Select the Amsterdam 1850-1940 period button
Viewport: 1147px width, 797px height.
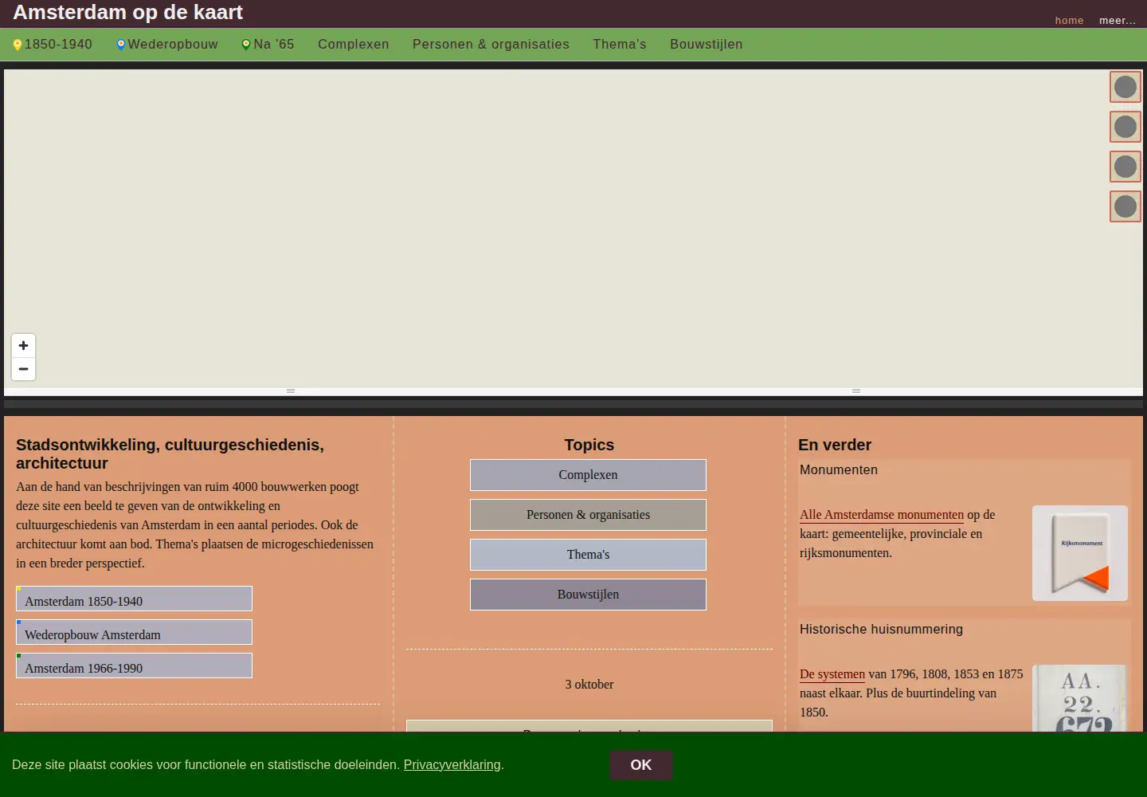tap(134, 599)
